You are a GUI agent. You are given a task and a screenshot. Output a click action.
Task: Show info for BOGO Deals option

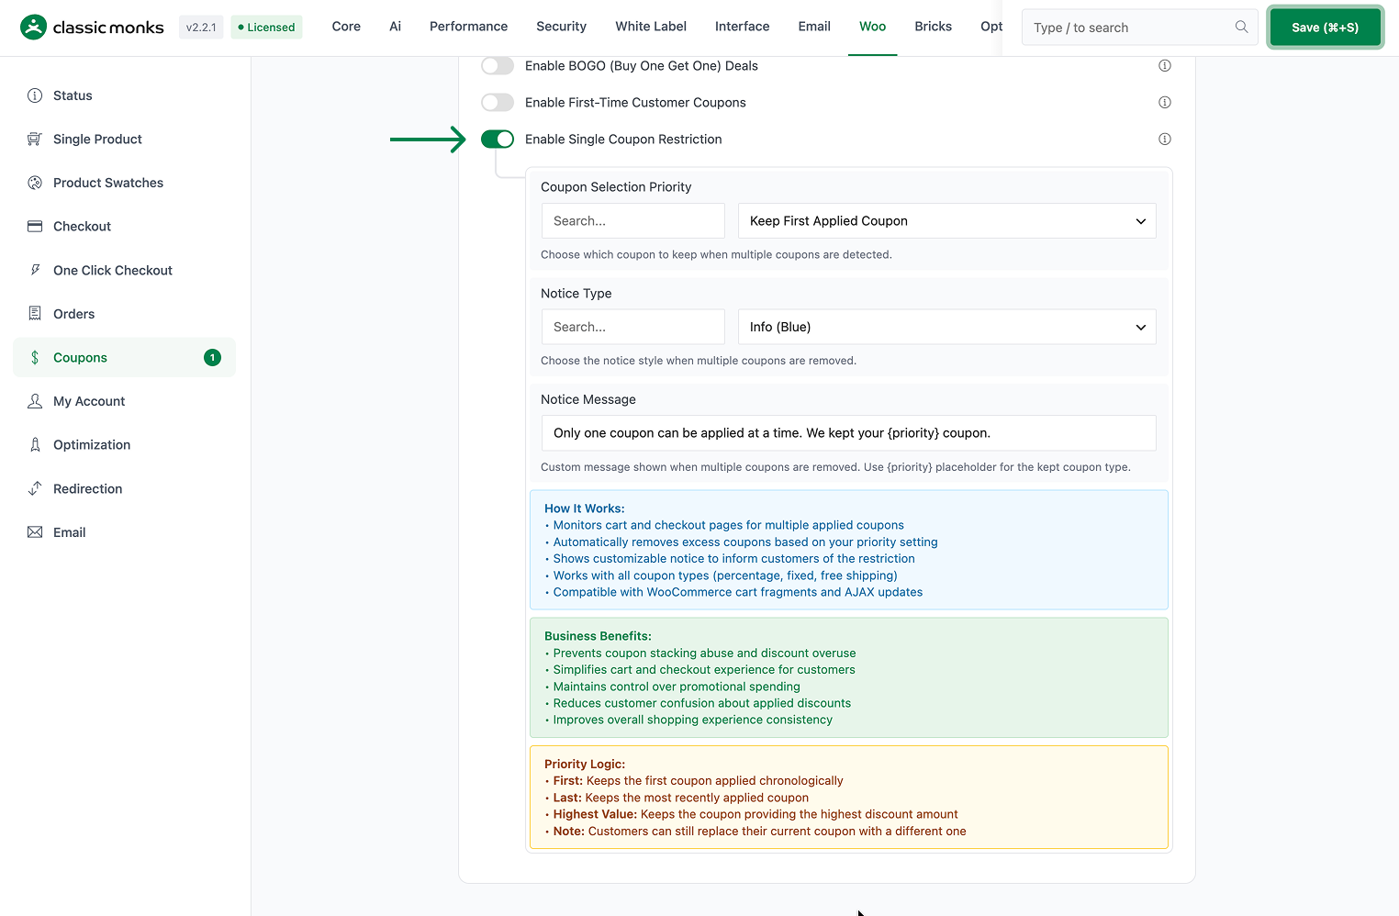point(1165,66)
